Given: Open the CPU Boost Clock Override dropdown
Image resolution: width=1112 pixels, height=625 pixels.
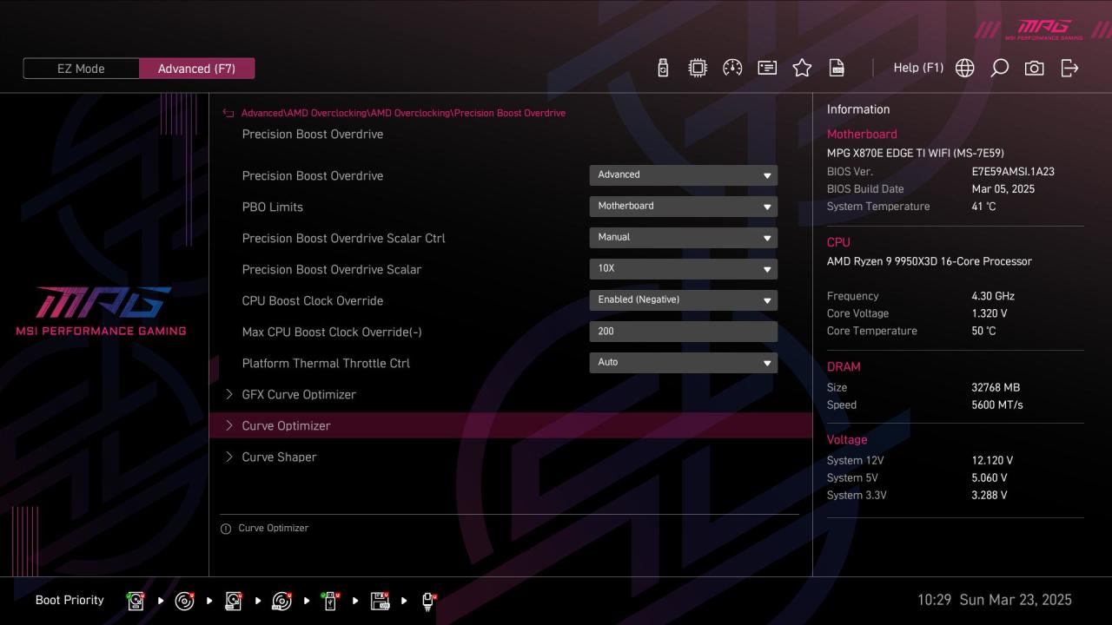Looking at the screenshot, I should [x=684, y=300].
